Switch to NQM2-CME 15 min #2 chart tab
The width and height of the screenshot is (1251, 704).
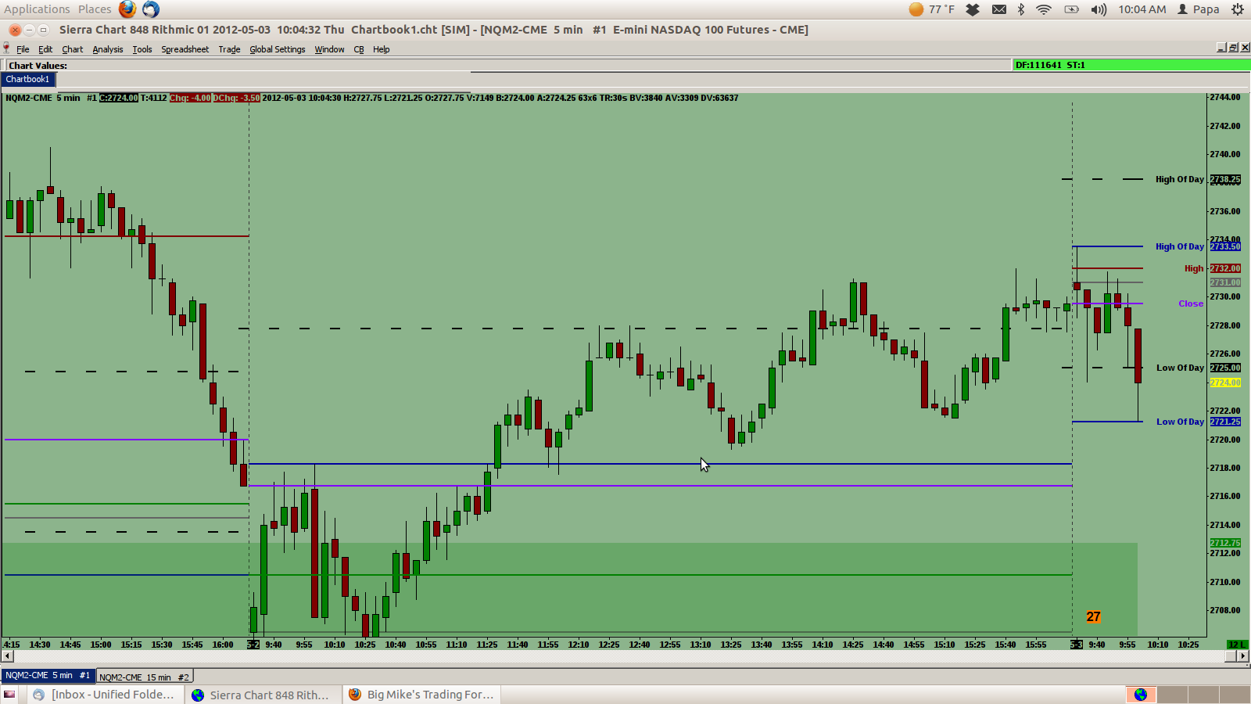pyautogui.click(x=145, y=677)
